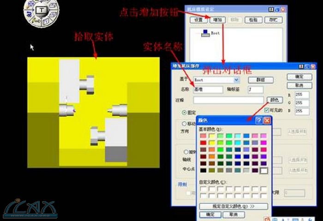Close the 颜色 color dialog
The image size is (323, 221).
[x=267, y=120]
